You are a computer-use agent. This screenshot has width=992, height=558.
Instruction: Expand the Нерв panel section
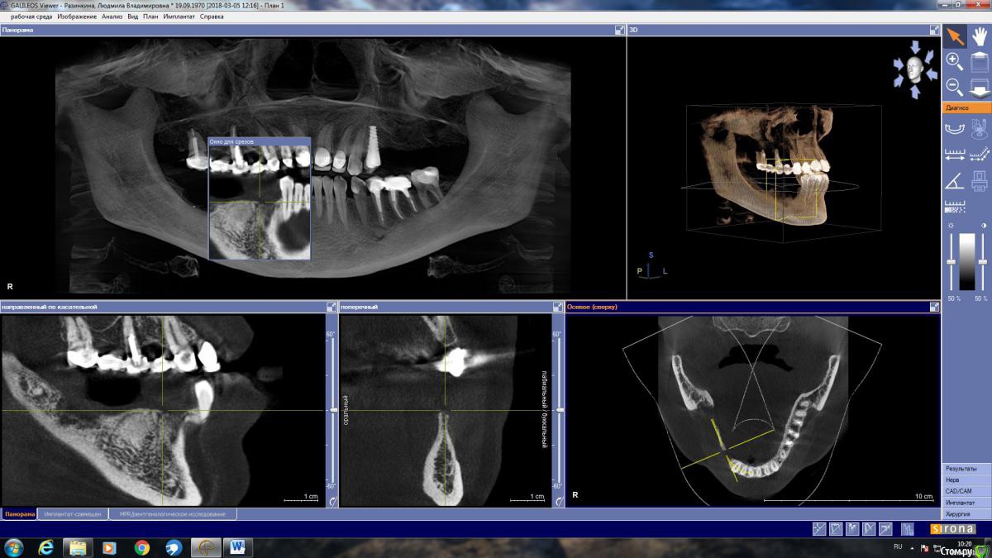tap(966, 480)
